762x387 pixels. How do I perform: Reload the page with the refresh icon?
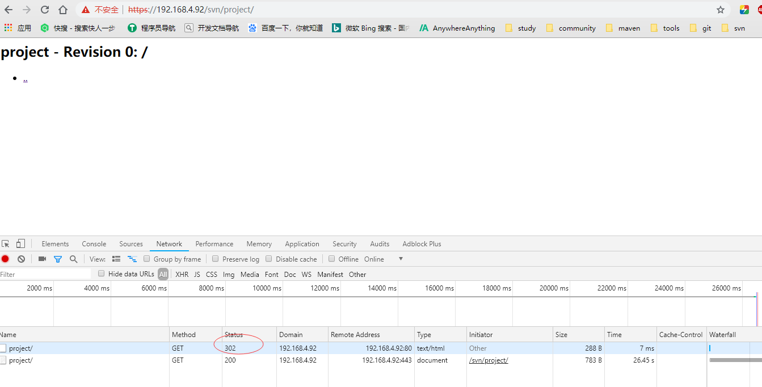[x=45, y=10]
